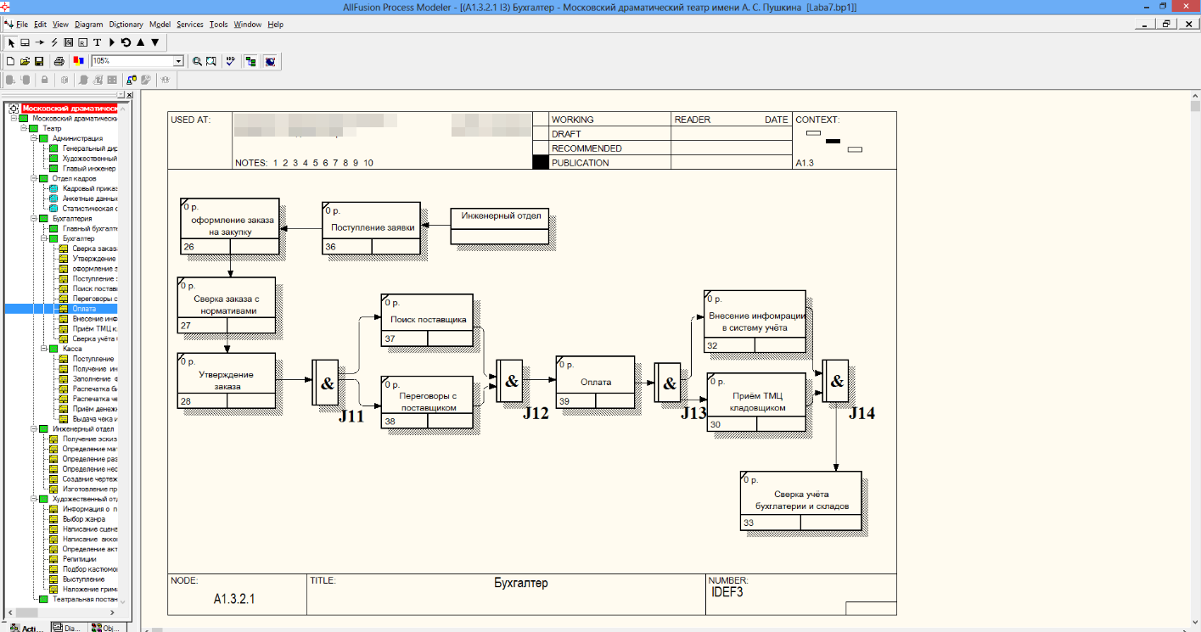Viewport: 1201px width, 632px height.
Task: Collapse the Отдел кадров tree node
Action: 34,179
